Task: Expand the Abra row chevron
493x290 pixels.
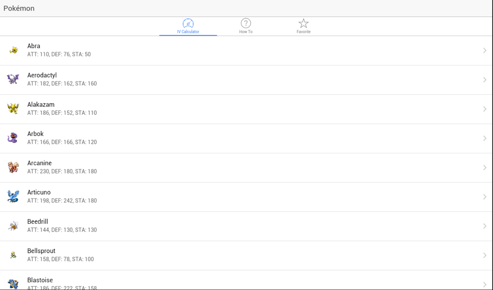Action: pos(485,50)
